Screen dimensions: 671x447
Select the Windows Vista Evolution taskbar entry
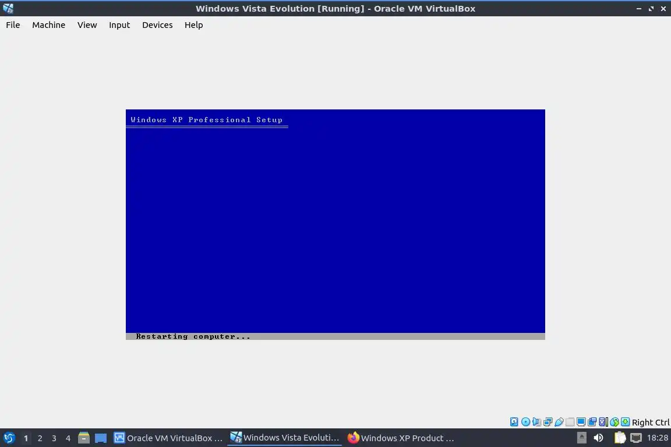point(285,438)
